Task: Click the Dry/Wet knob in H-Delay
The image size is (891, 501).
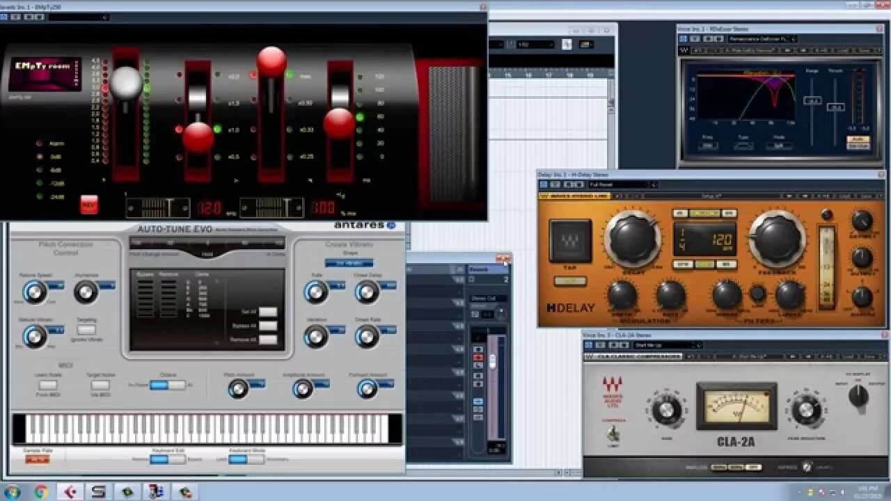Action: click(862, 221)
